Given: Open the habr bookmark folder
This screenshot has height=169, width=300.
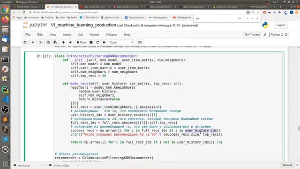Looking at the screenshot, I should (x=60, y=17).
